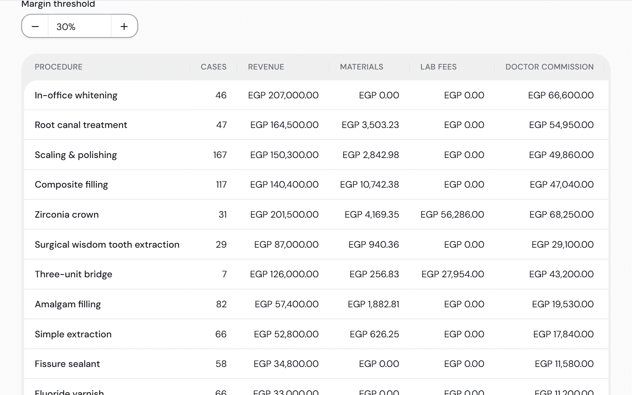Decrease the margin threshold with minus button
Viewport: 632px width, 395px height.
[35, 26]
